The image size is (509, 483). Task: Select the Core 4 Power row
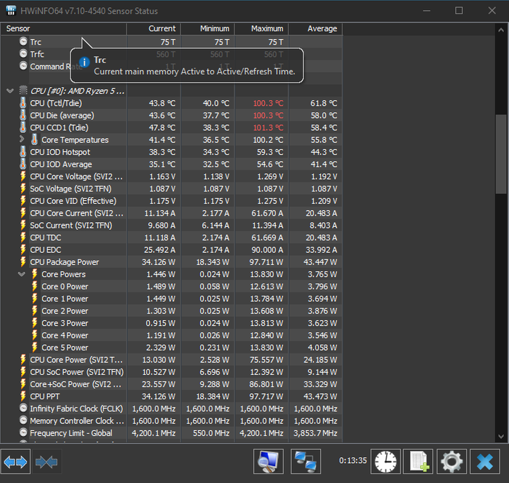(171, 335)
